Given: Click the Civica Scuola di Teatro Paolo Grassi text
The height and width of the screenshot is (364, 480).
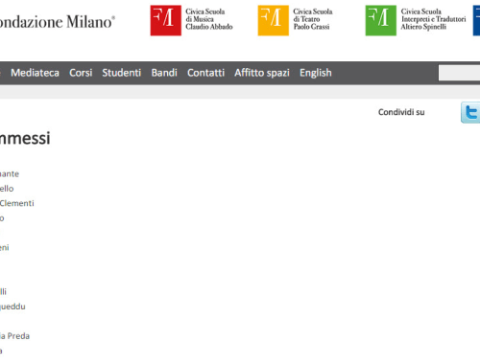Looking at the screenshot, I should [x=313, y=19].
